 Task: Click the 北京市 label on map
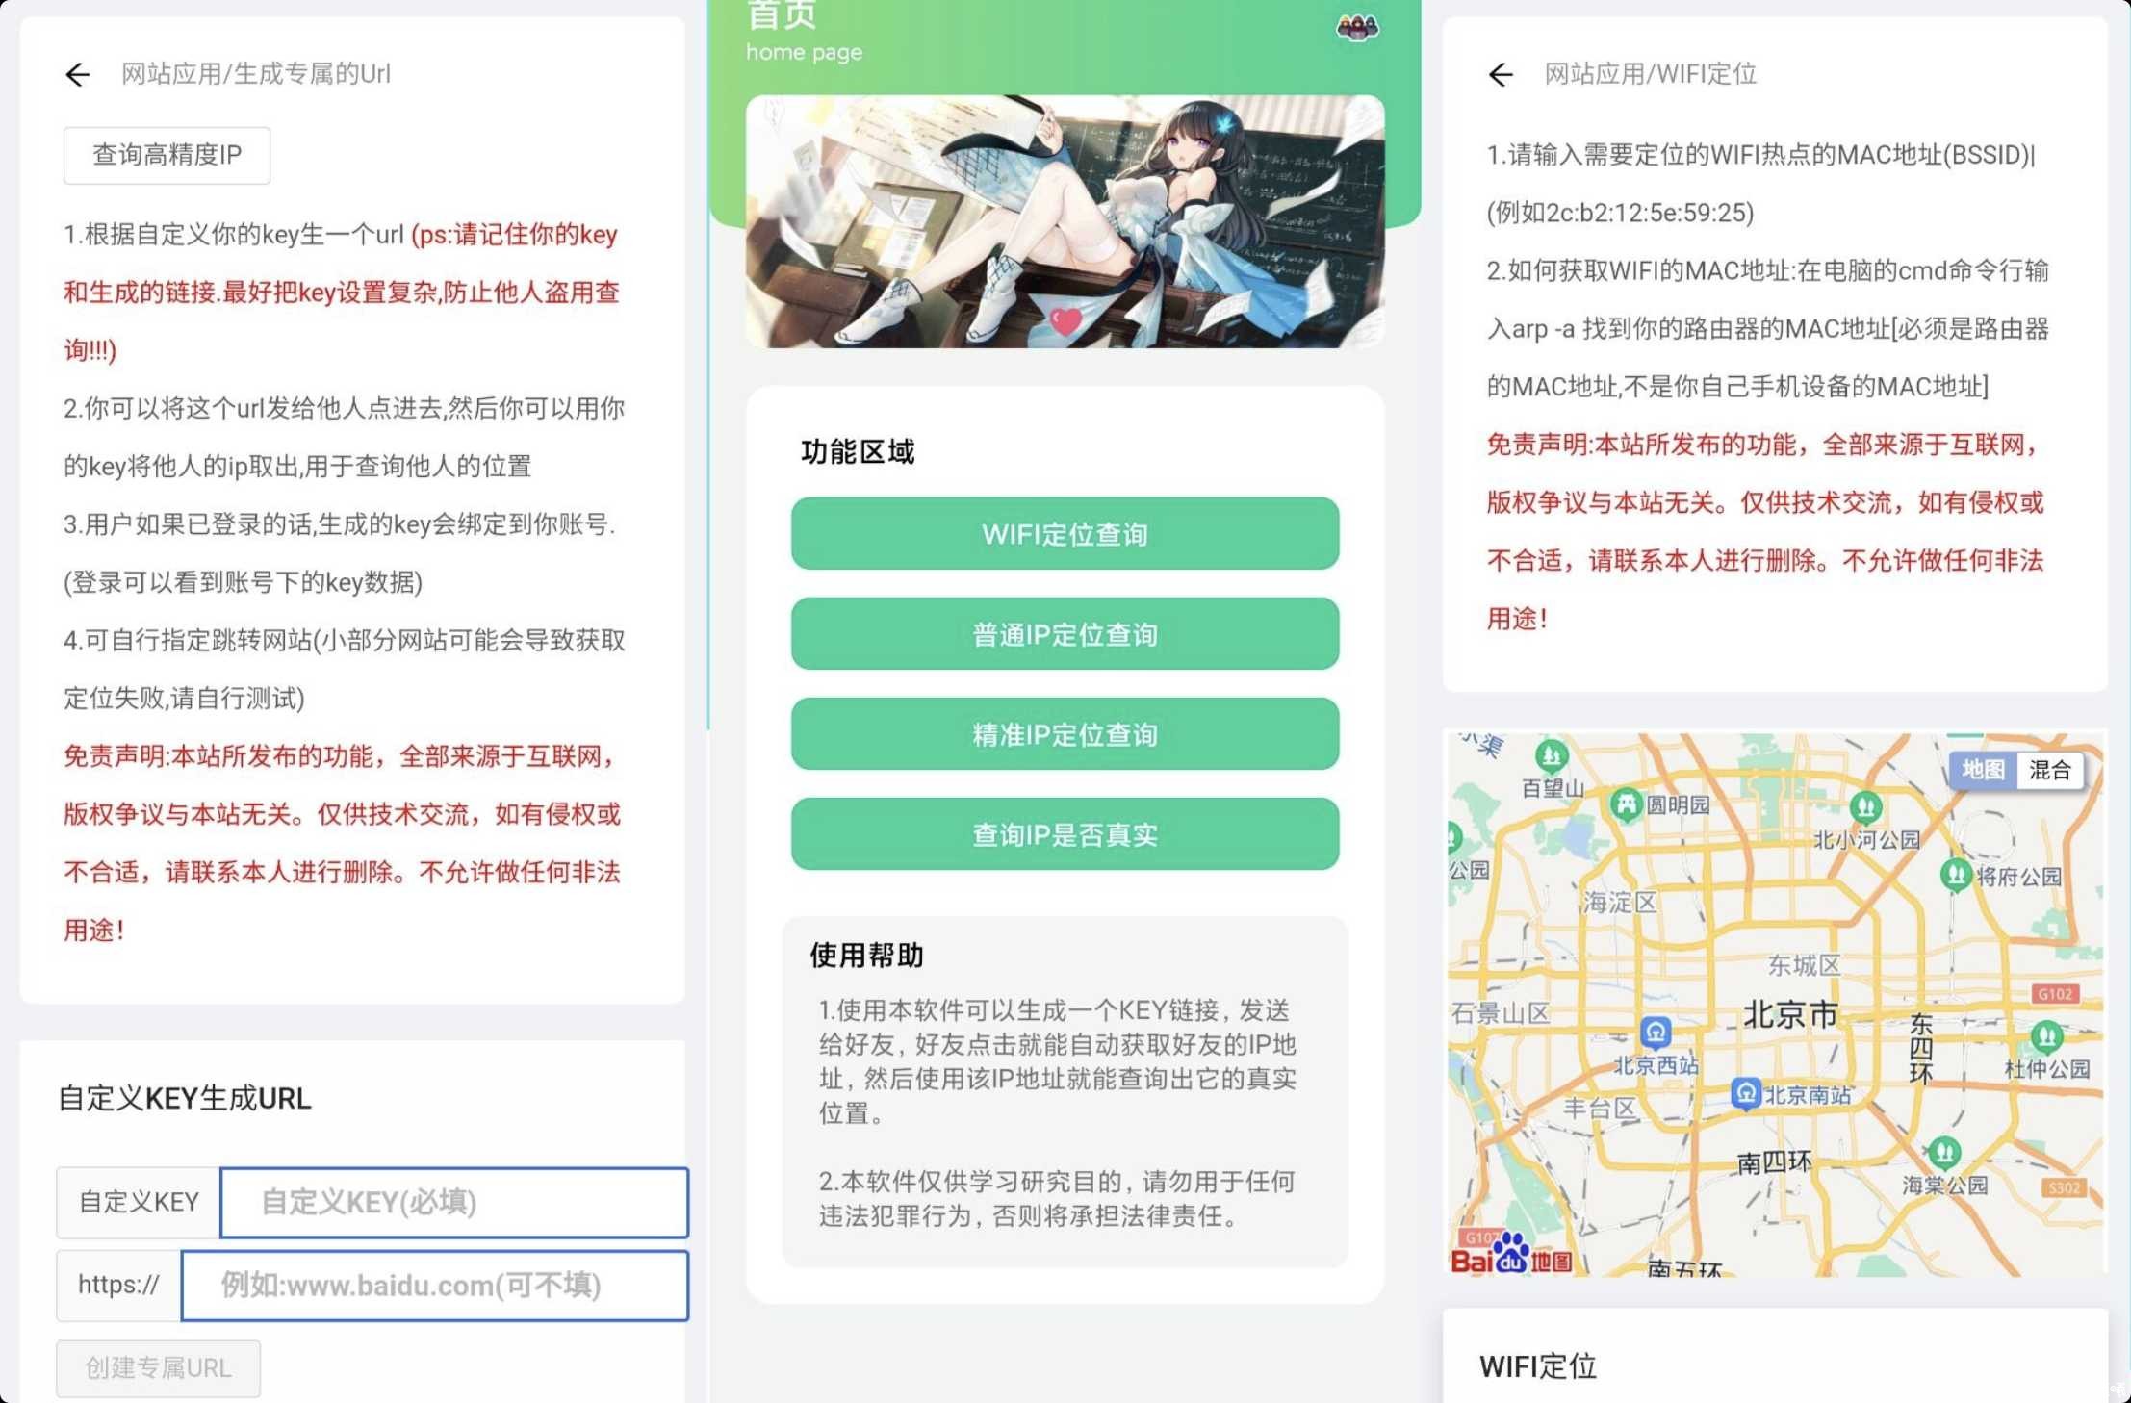(x=1790, y=1014)
